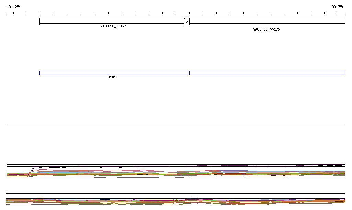Click the start coordinate 191 251
This screenshot has width=352, height=210.
click(14, 7)
